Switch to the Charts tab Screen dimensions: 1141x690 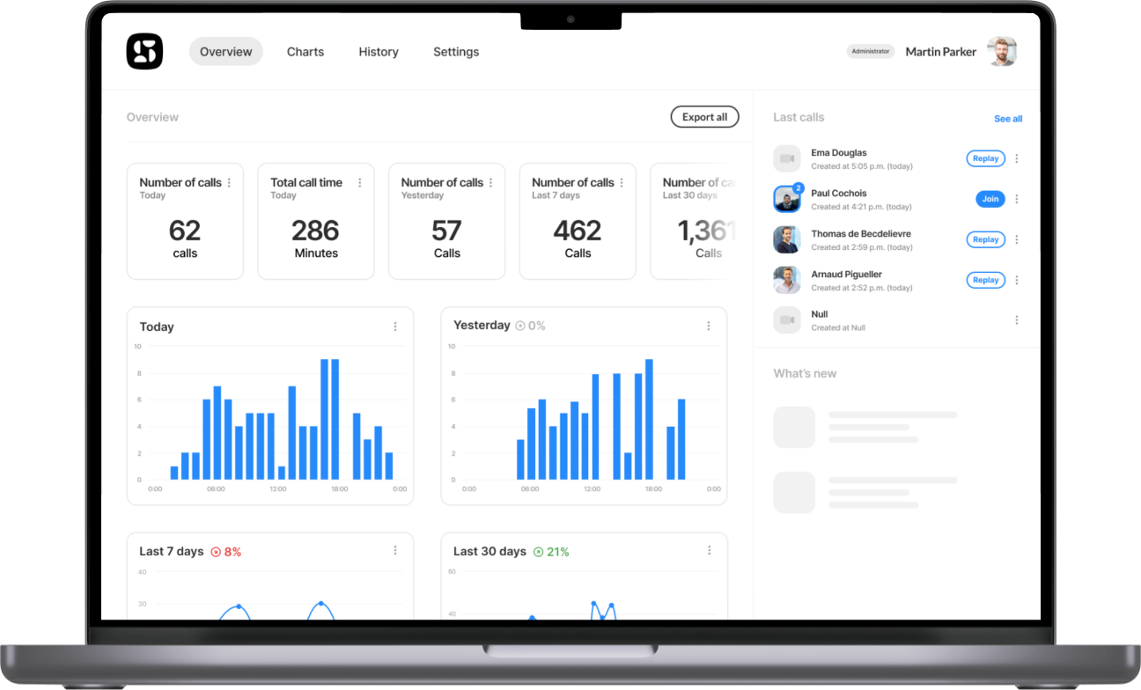point(305,52)
